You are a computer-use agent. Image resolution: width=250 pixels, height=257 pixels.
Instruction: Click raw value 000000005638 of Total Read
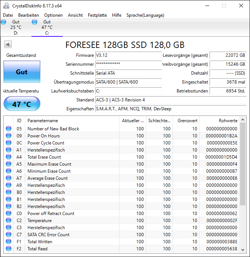[x=221, y=248]
